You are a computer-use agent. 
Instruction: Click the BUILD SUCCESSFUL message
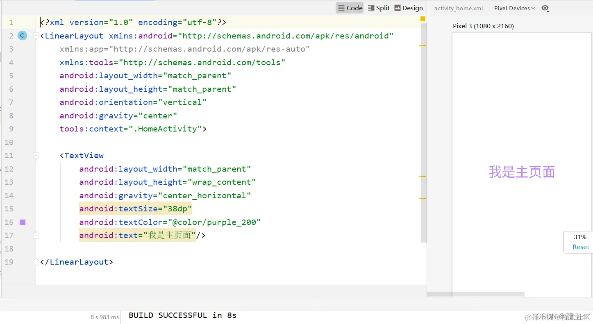(x=183, y=315)
